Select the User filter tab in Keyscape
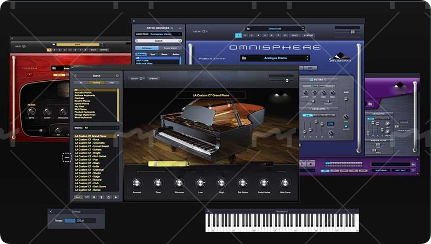Screen dimensions: 431x244 [111, 82]
